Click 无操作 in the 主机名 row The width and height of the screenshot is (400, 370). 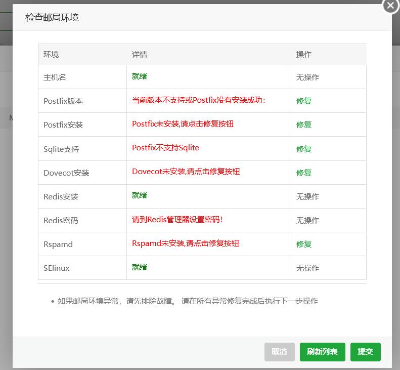tap(307, 77)
